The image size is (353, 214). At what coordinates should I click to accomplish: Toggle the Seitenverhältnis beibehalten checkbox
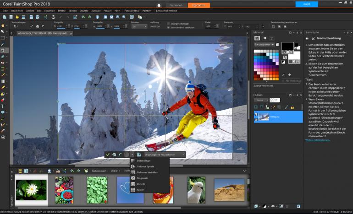[168, 27]
